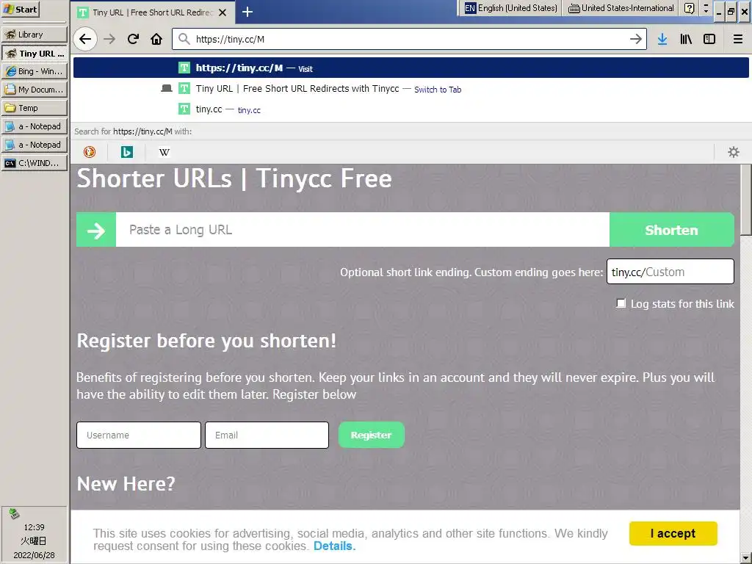
Task: Open the hamburger application menu
Action: [x=737, y=40]
